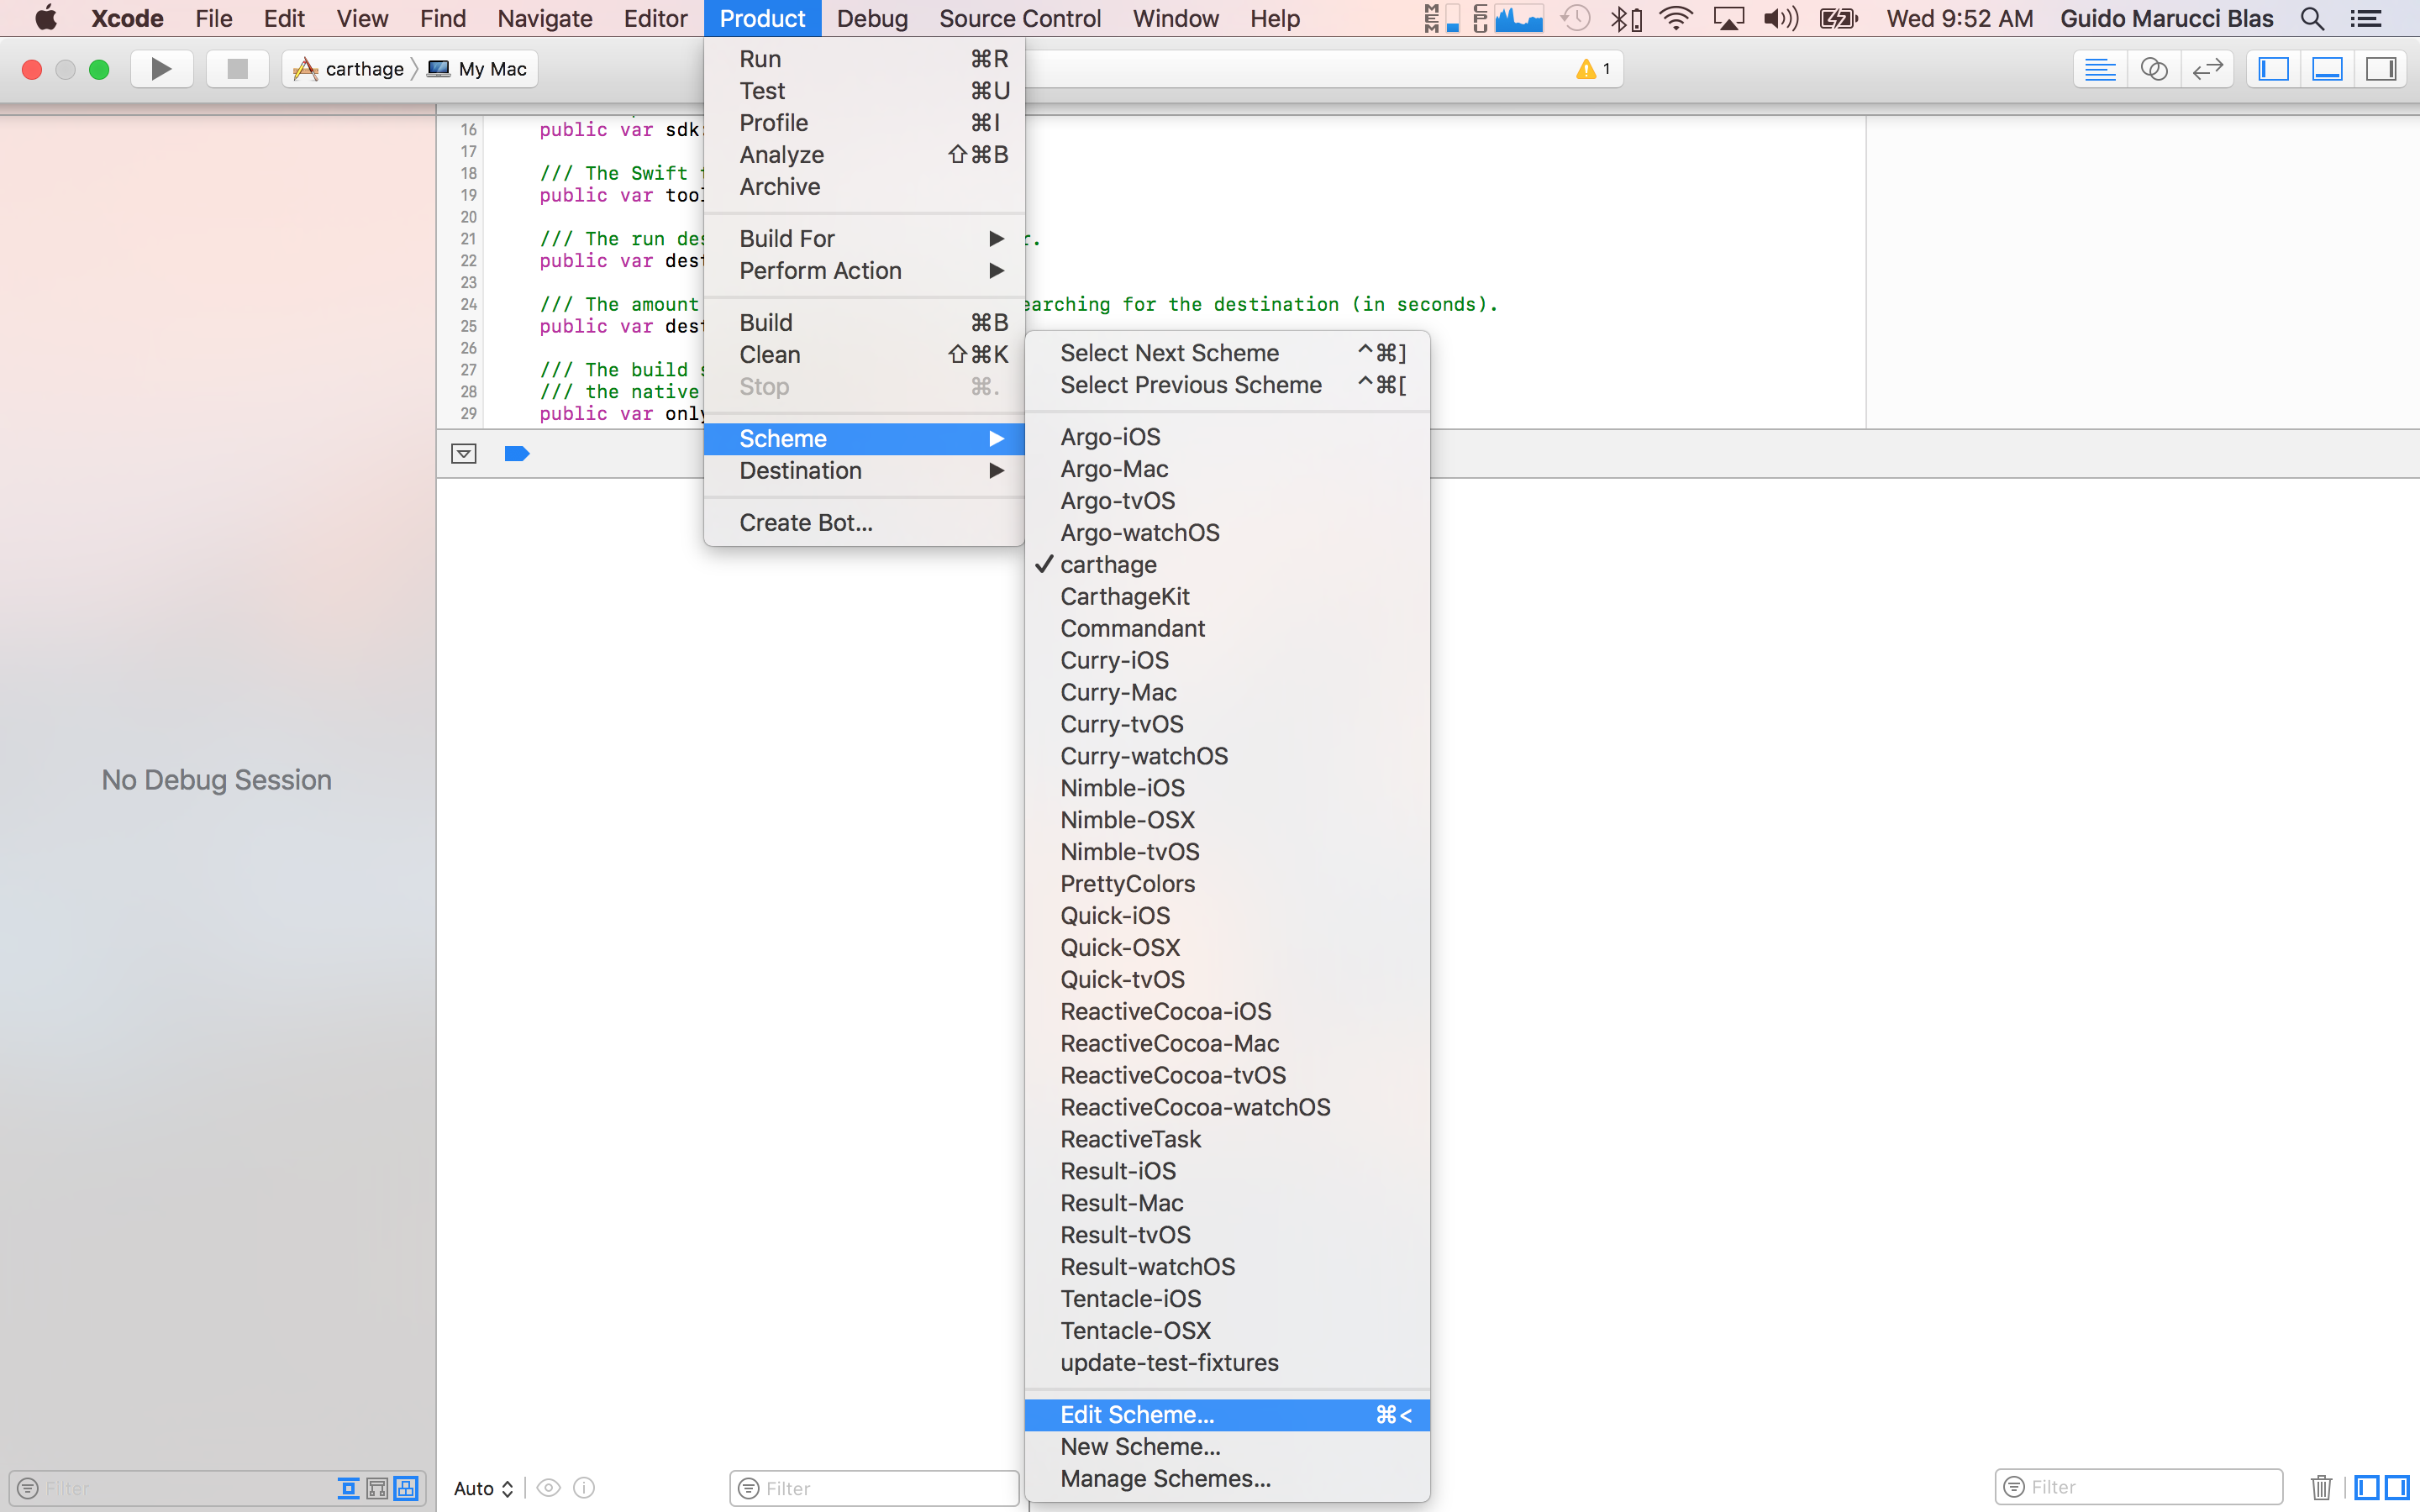Select the ReactiveTask scheme
The width and height of the screenshot is (2420, 1512).
[1227, 1139]
